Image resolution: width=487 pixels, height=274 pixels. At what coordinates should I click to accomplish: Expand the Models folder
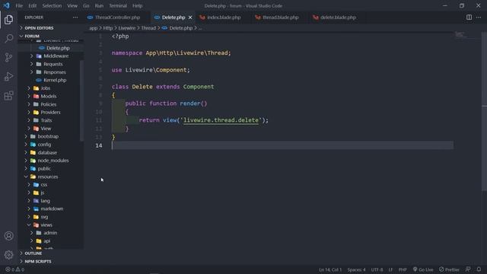click(x=49, y=97)
